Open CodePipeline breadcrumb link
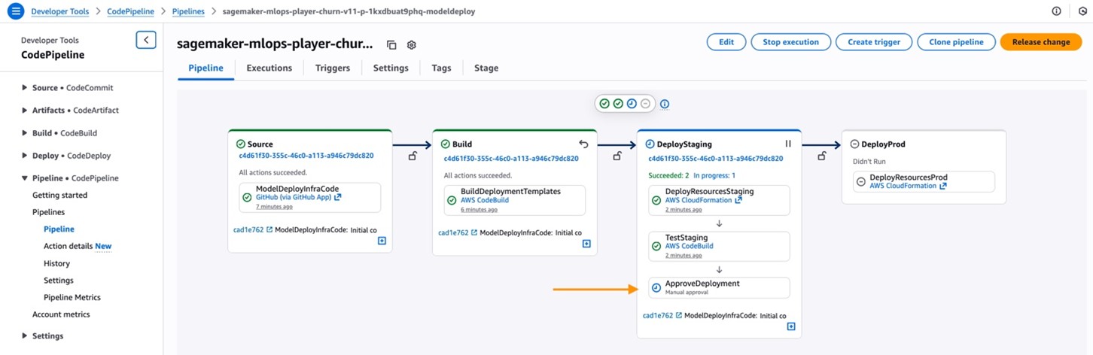 [131, 11]
